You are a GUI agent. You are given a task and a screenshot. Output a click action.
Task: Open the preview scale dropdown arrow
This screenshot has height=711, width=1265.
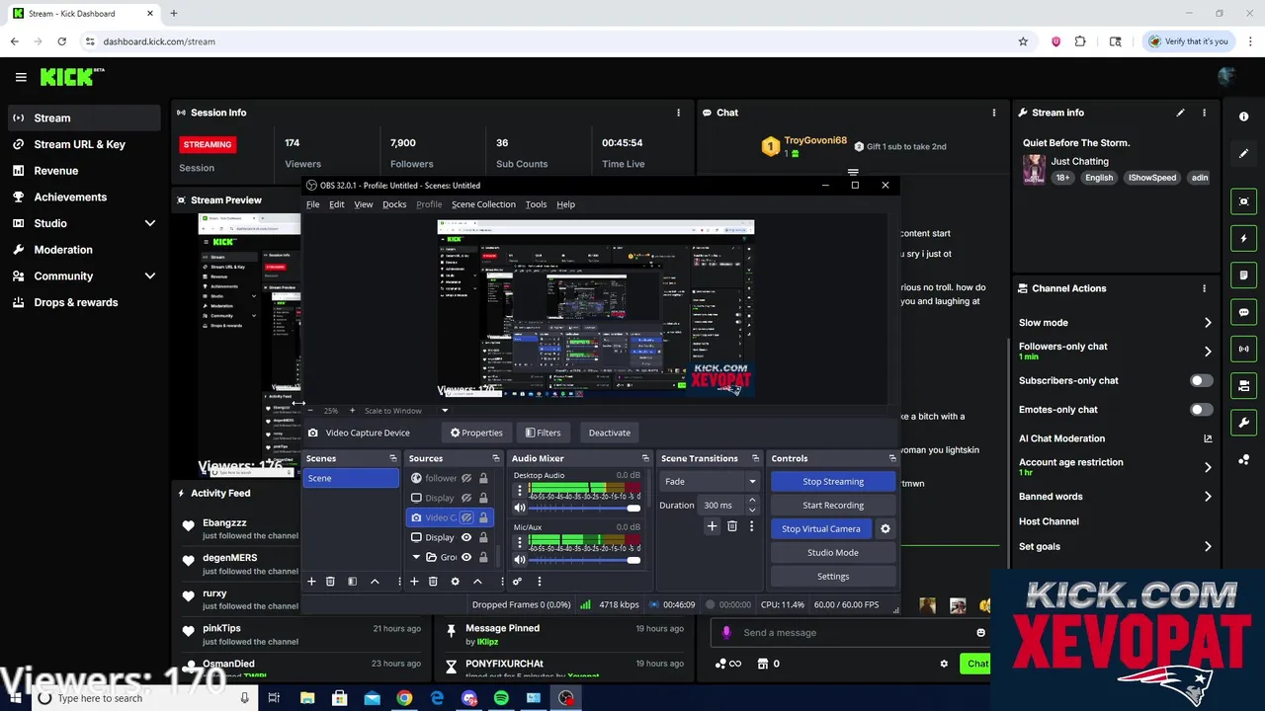[x=445, y=411]
